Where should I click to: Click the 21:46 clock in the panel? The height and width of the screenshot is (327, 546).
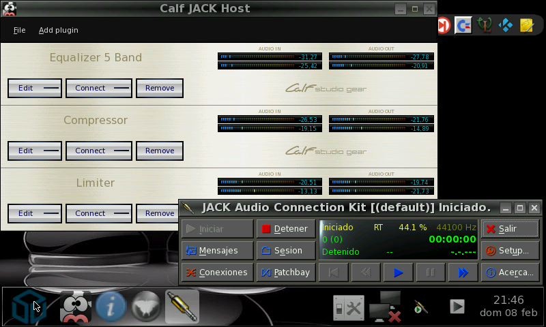pyautogui.click(x=508, y=300)
